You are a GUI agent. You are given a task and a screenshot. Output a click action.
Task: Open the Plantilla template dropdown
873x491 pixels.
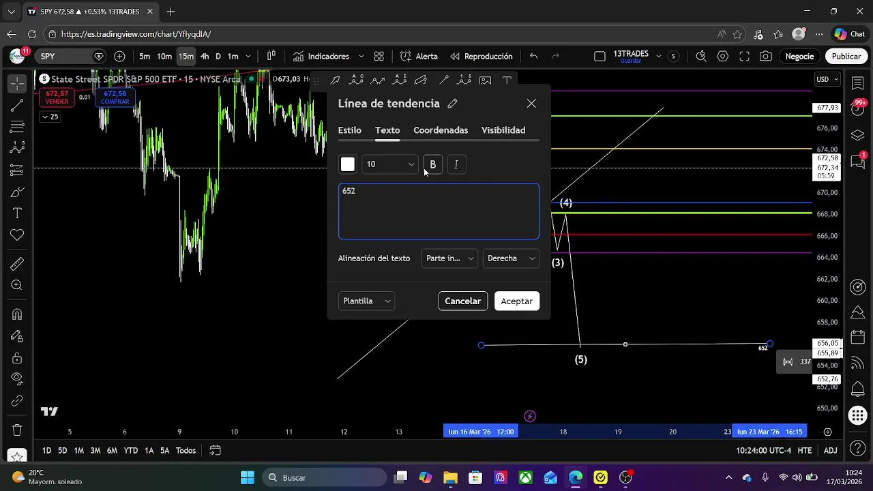[x=366, y=301]
